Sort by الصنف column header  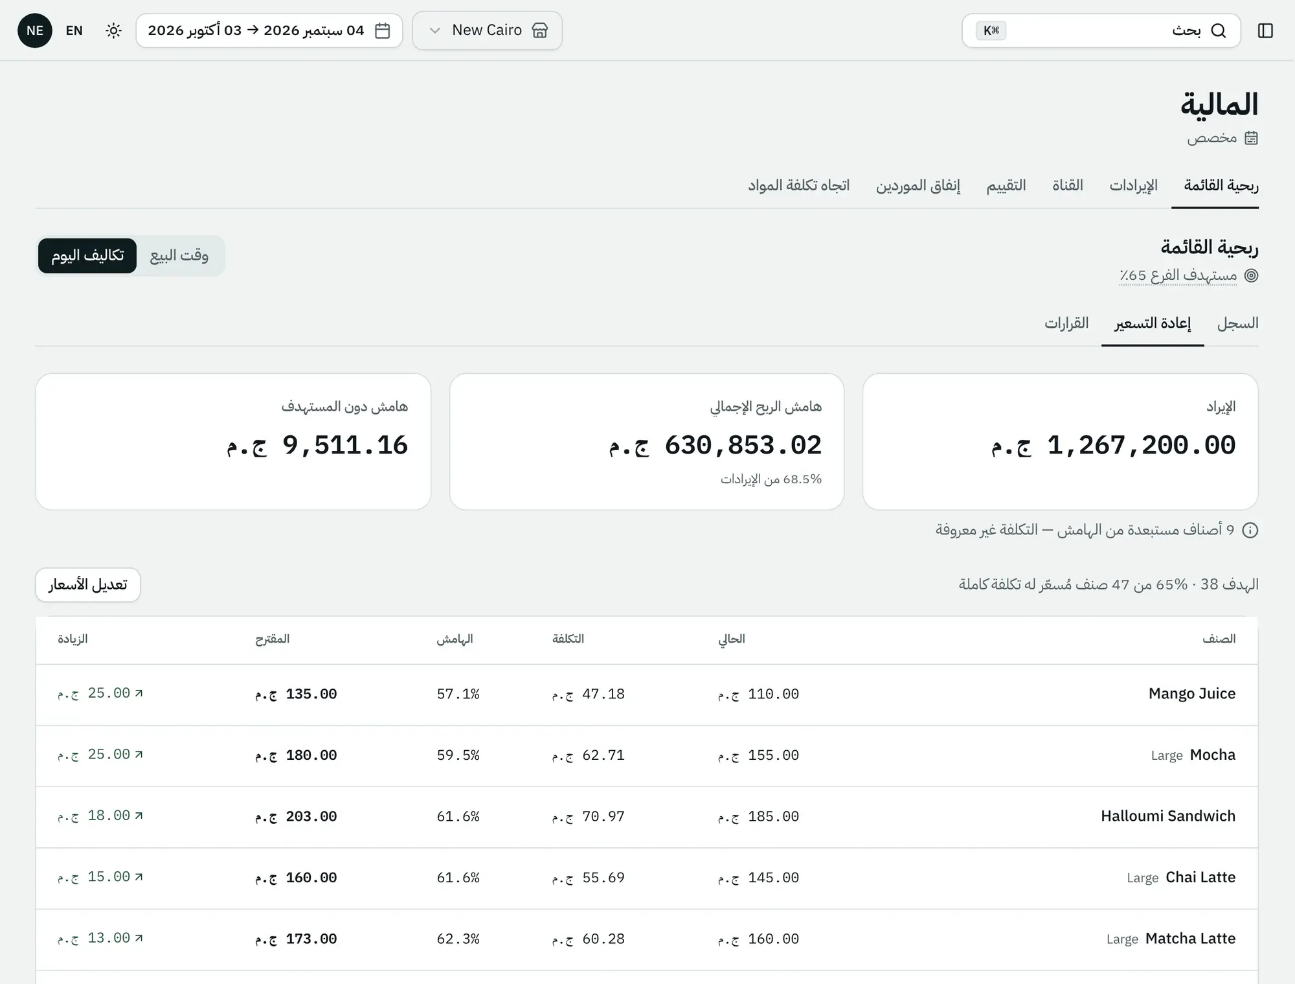tap(1219, 639)
